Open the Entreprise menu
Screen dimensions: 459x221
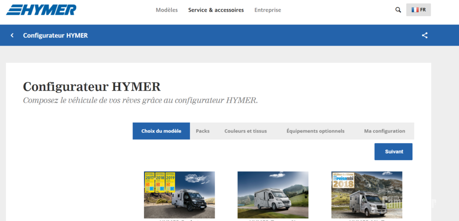pos(268,10)
